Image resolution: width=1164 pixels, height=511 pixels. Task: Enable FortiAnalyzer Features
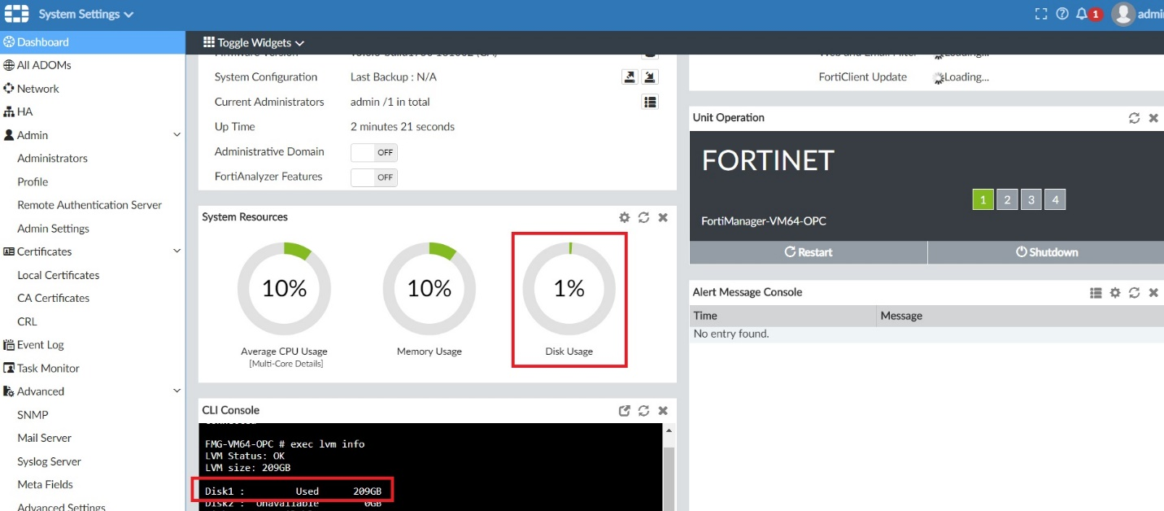(x=373, y=177)
